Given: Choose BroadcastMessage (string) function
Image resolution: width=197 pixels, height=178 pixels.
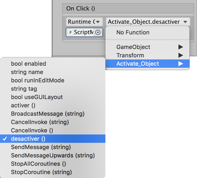Looking at the screenshot, I should pyautogui.click(x=47, y=114).
